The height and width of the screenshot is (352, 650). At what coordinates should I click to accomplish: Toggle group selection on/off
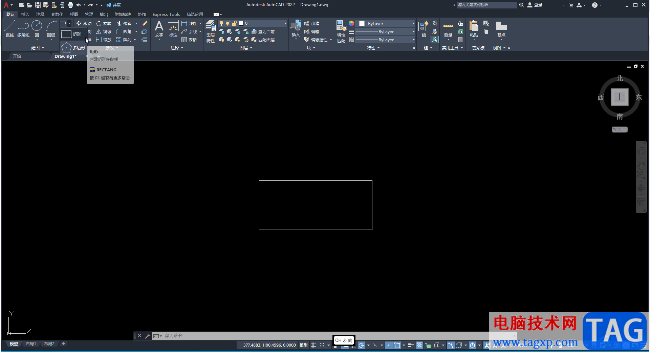(x=434, y=40)
